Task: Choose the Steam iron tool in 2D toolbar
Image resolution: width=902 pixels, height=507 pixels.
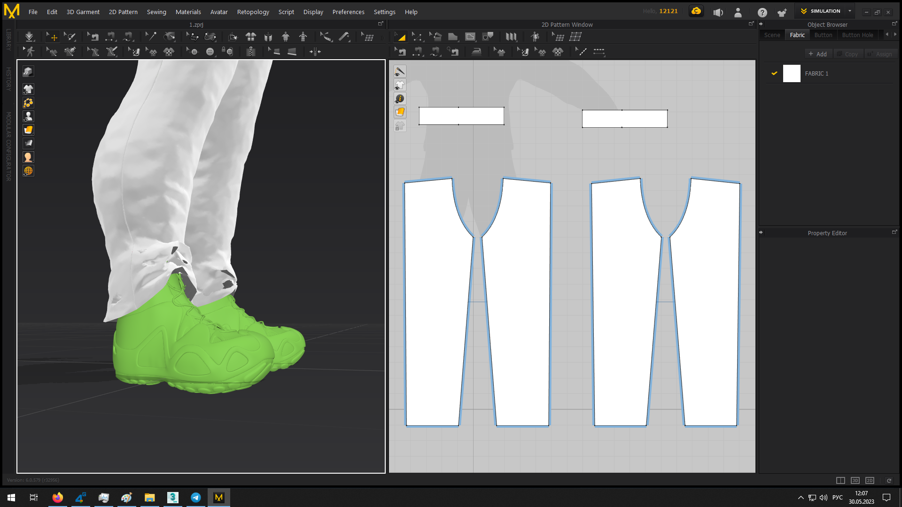Action: tap(476, 52)
